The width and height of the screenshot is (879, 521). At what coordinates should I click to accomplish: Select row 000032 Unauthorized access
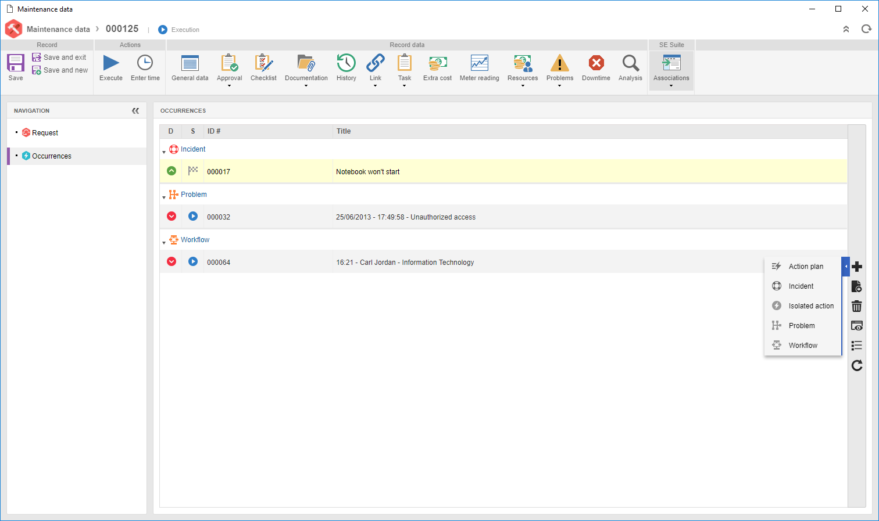pyautogui.click(x=503, y=217)
